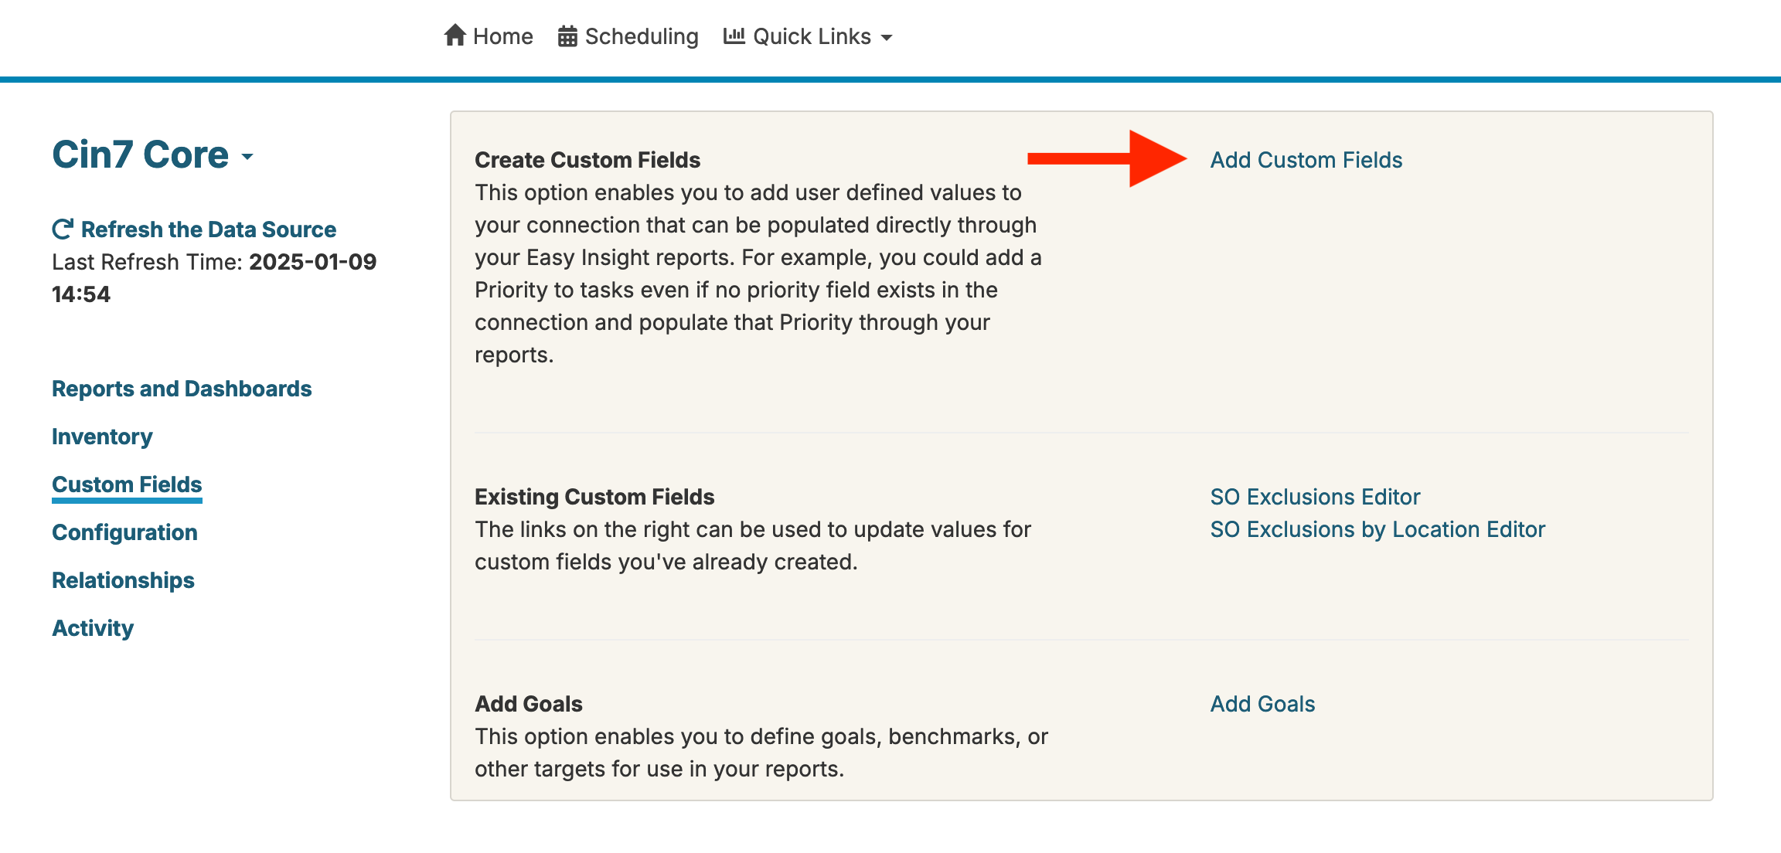Open SO Exclusions by Location Editor
Screen dimensions: 1781x853
1377,529
